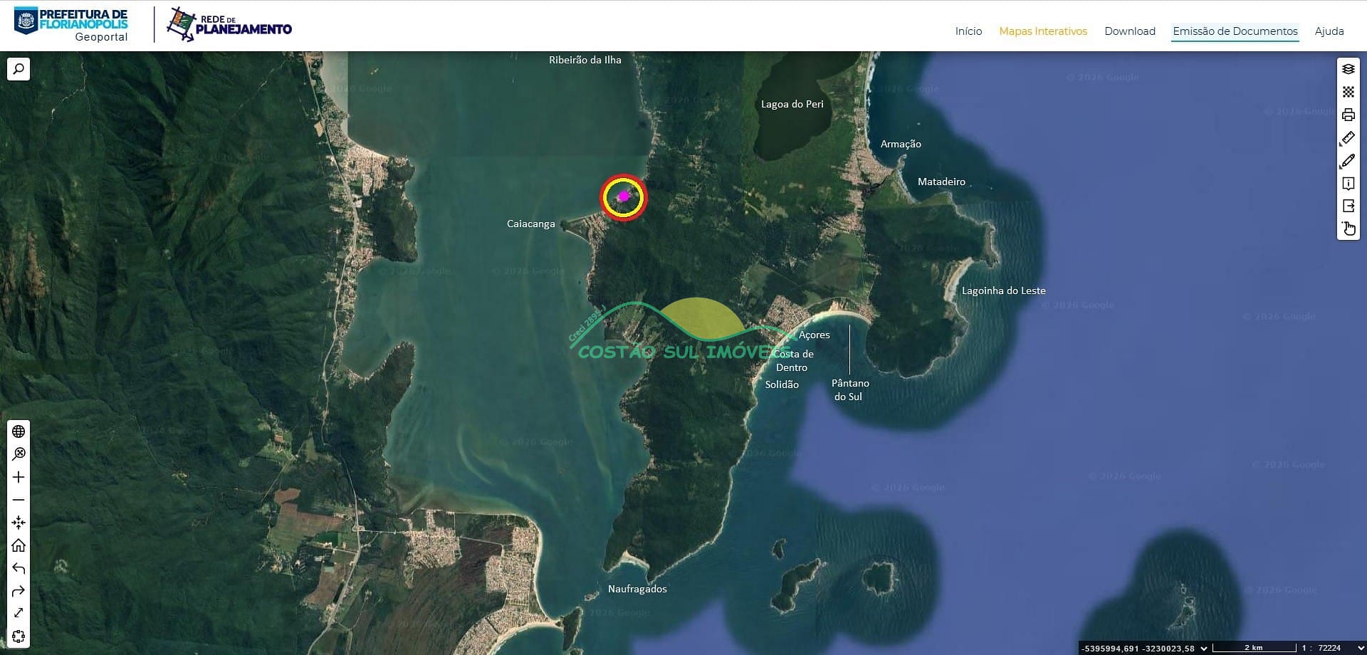Zoom out with the minus button

coord(19,500)
